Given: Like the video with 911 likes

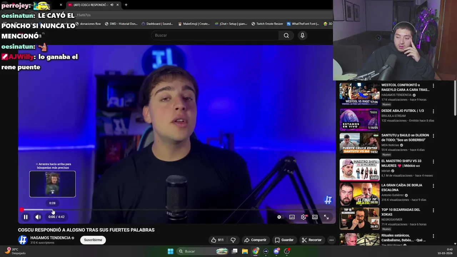Looking at the screenshot, I should point(217,240).
